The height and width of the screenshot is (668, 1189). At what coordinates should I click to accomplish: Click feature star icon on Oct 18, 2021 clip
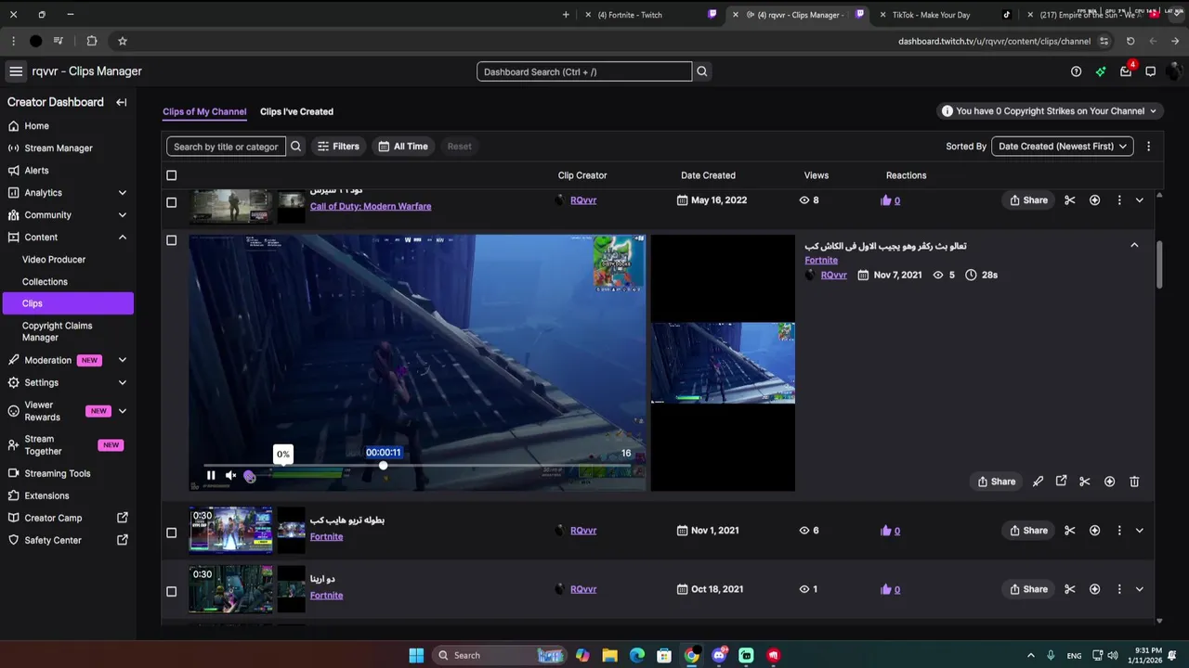[1094, 589]
